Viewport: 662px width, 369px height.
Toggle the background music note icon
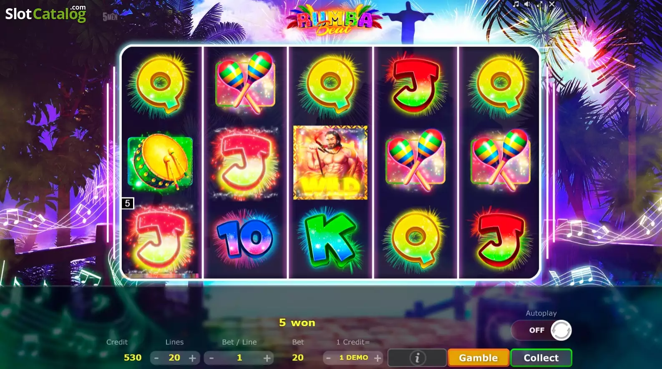[x=516, y=4]
